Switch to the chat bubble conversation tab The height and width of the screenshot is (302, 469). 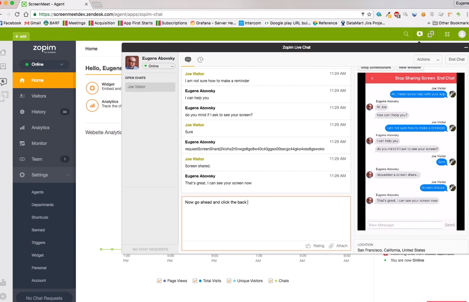[x=188, y=59]
